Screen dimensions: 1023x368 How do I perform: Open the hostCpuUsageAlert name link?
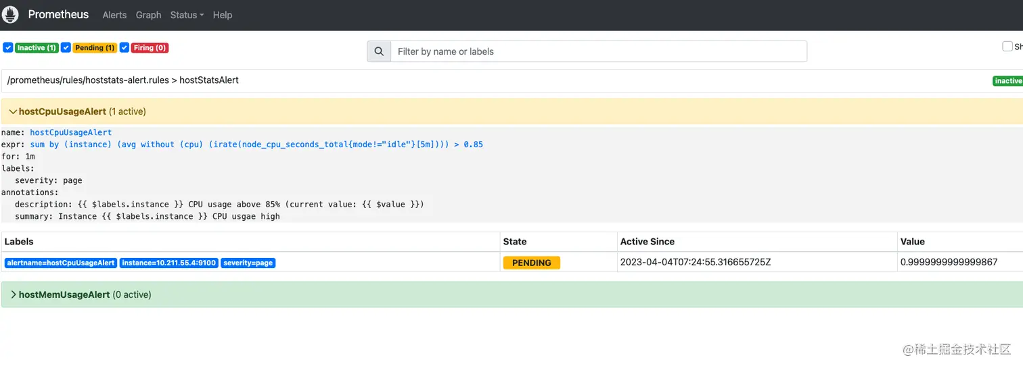[71, 132]
